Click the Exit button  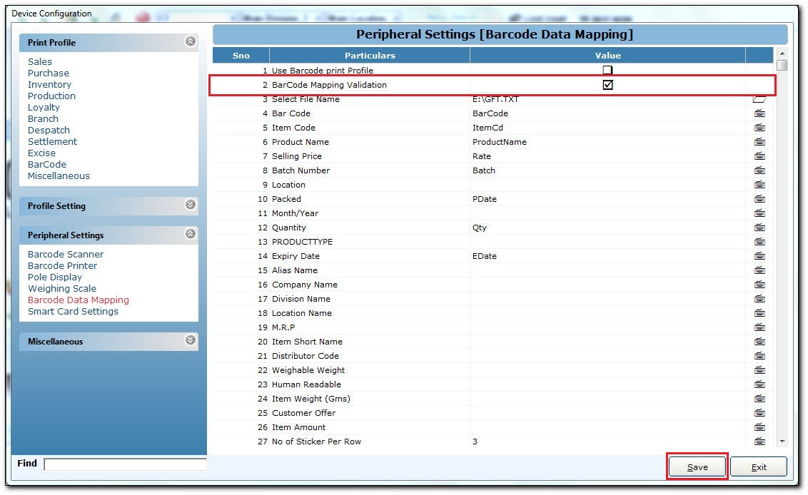pos(759,467)
